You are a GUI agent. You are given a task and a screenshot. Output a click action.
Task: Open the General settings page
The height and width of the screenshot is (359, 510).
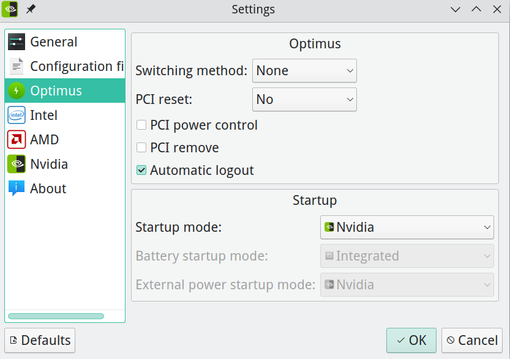[65, 42]
